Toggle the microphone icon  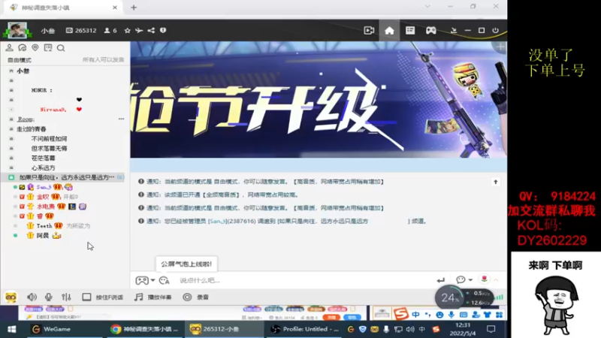(x=48, y=297)
